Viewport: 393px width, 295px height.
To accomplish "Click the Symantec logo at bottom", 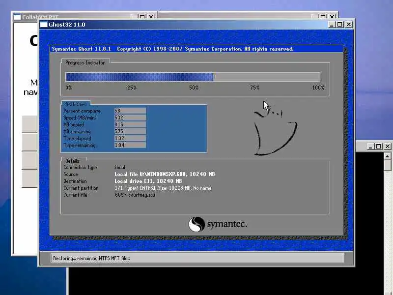I will [x=218, y=224].
